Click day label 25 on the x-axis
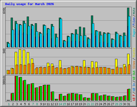This screenshot has height=107, width=137. pyautogui.click(x=104, y=104)
